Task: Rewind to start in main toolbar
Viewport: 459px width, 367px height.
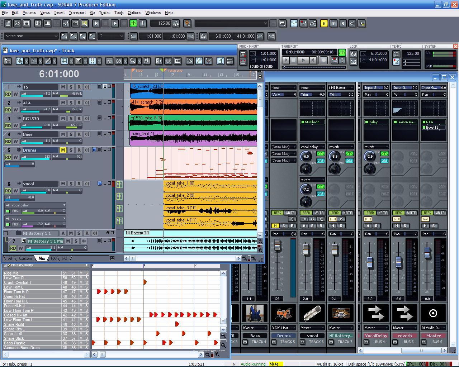Action: pyautogui.click(x=96, y=23)
